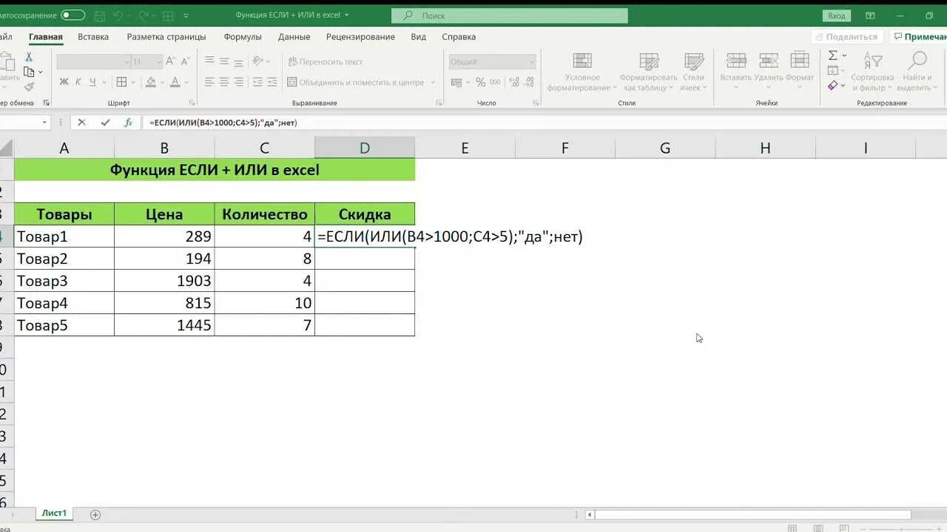This screenshot has width=947, height=532.
Task: Click the Decrease Decimal icon
Action: (529, 82)
